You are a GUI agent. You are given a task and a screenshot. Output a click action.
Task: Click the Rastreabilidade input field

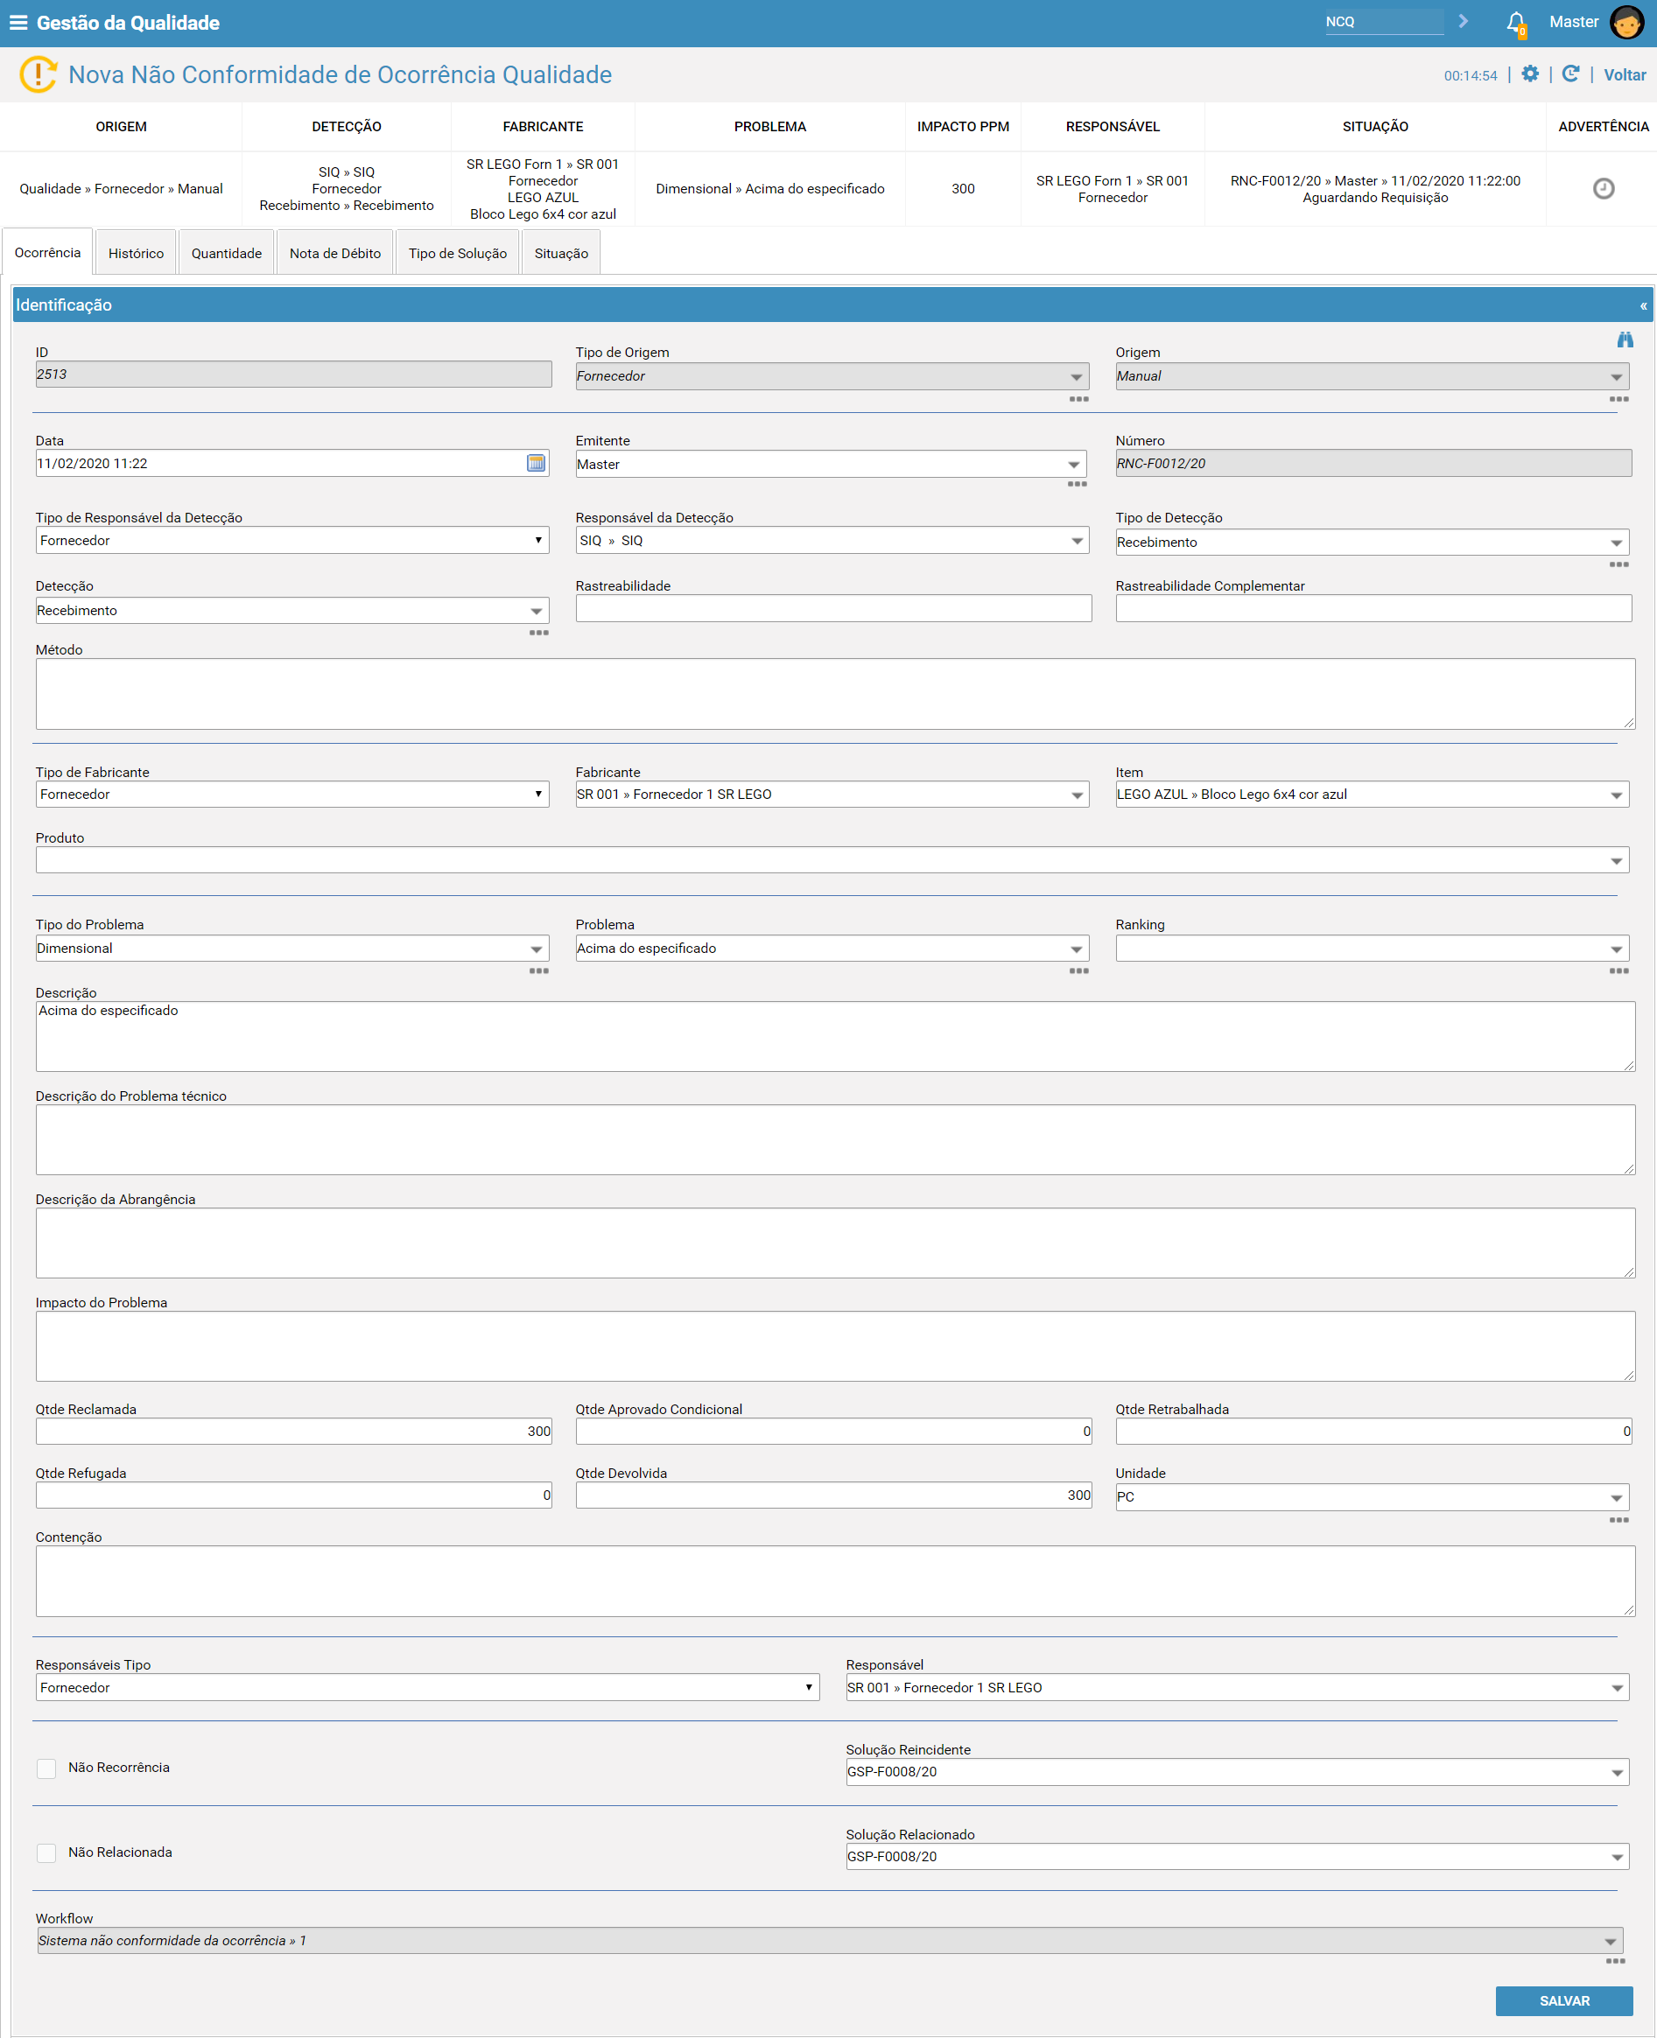(833, 609)
